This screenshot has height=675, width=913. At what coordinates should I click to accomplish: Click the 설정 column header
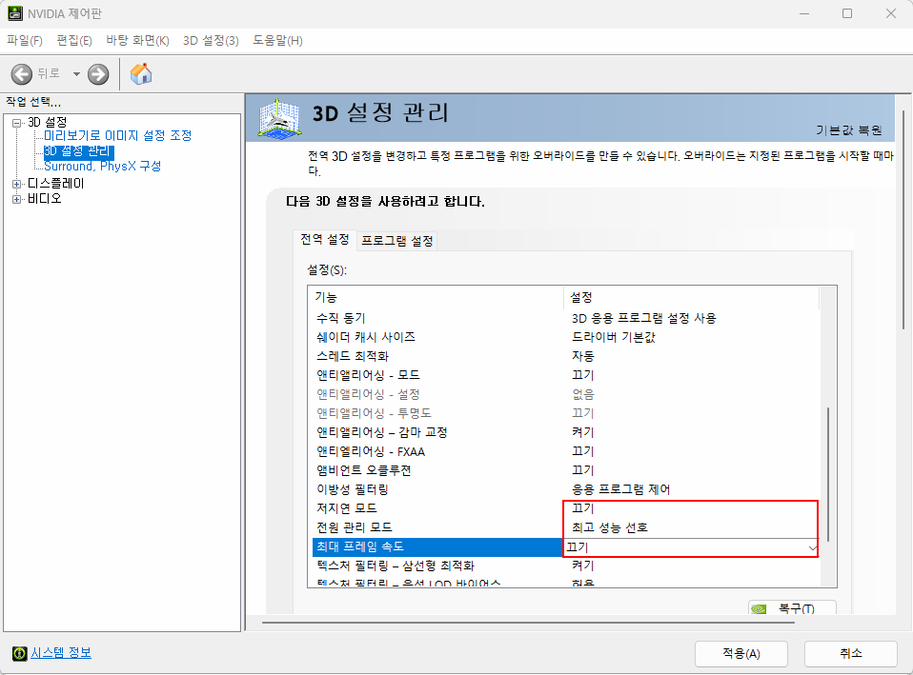click(692, 297)
